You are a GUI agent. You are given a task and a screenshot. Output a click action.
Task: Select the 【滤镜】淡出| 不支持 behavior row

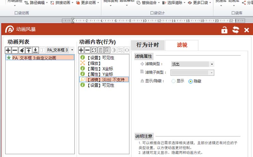tap(104, 79)
